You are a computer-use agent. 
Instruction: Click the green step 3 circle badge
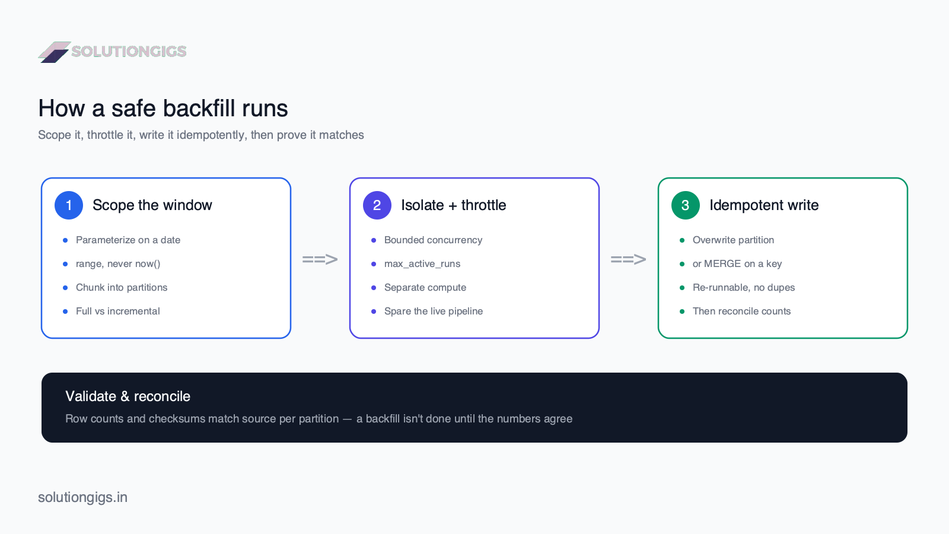coord(686,205)
